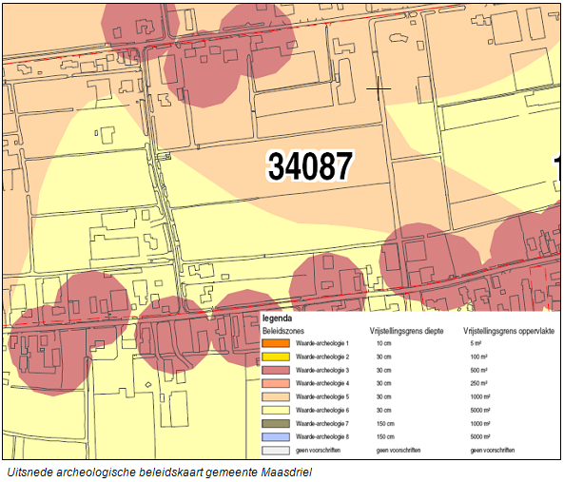
Task: Select the olive Waarde-archeologie 7 swatch
Action: point(276,423)
